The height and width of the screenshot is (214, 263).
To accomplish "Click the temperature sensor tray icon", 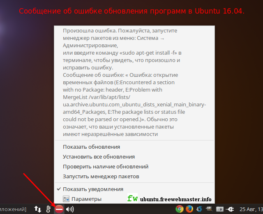I will click(x=48, y=209).
